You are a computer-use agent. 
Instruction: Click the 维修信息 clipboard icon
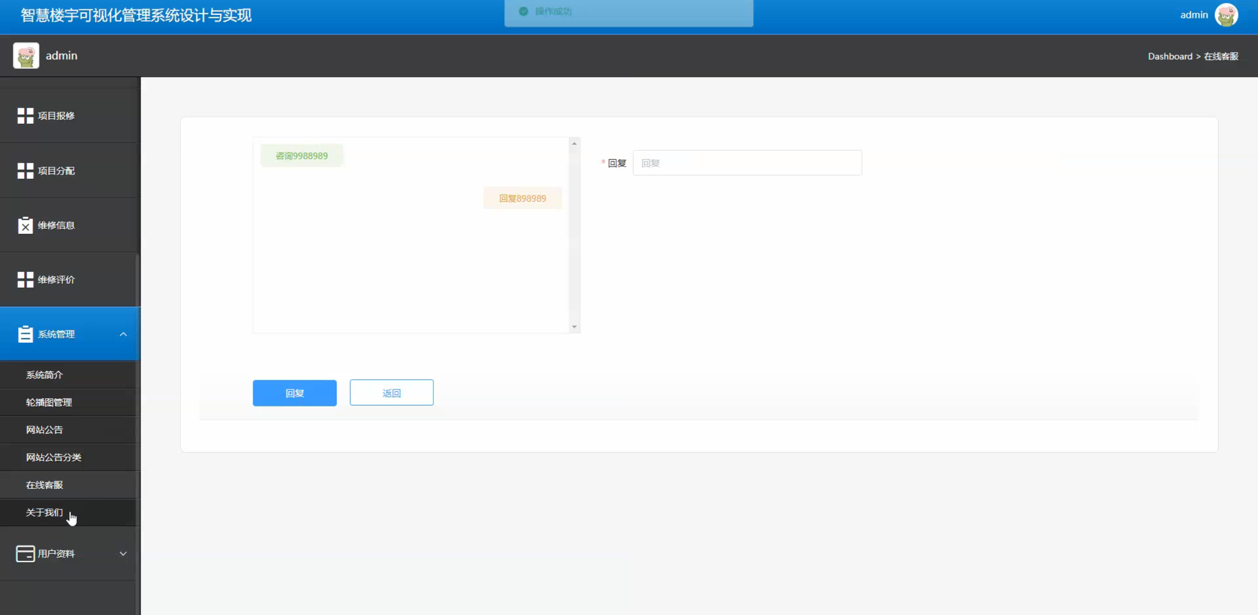[x=25, y=225]
